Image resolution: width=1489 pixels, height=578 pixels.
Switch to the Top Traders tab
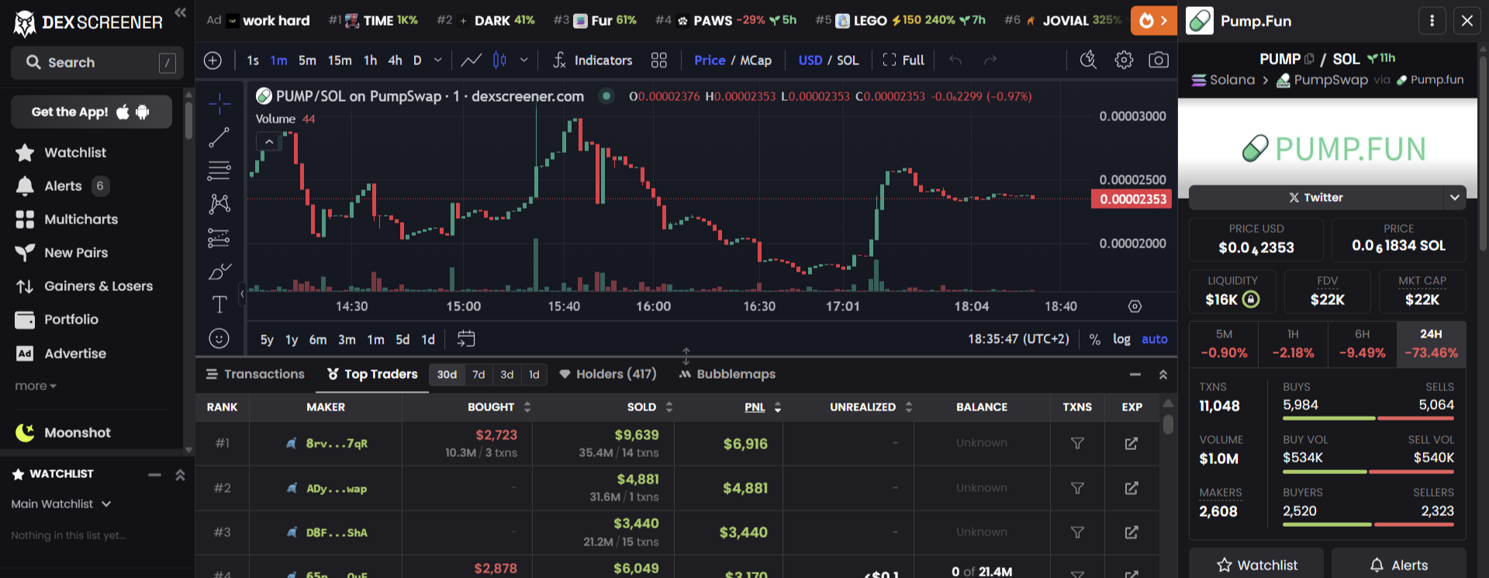[x=372, y=375]
